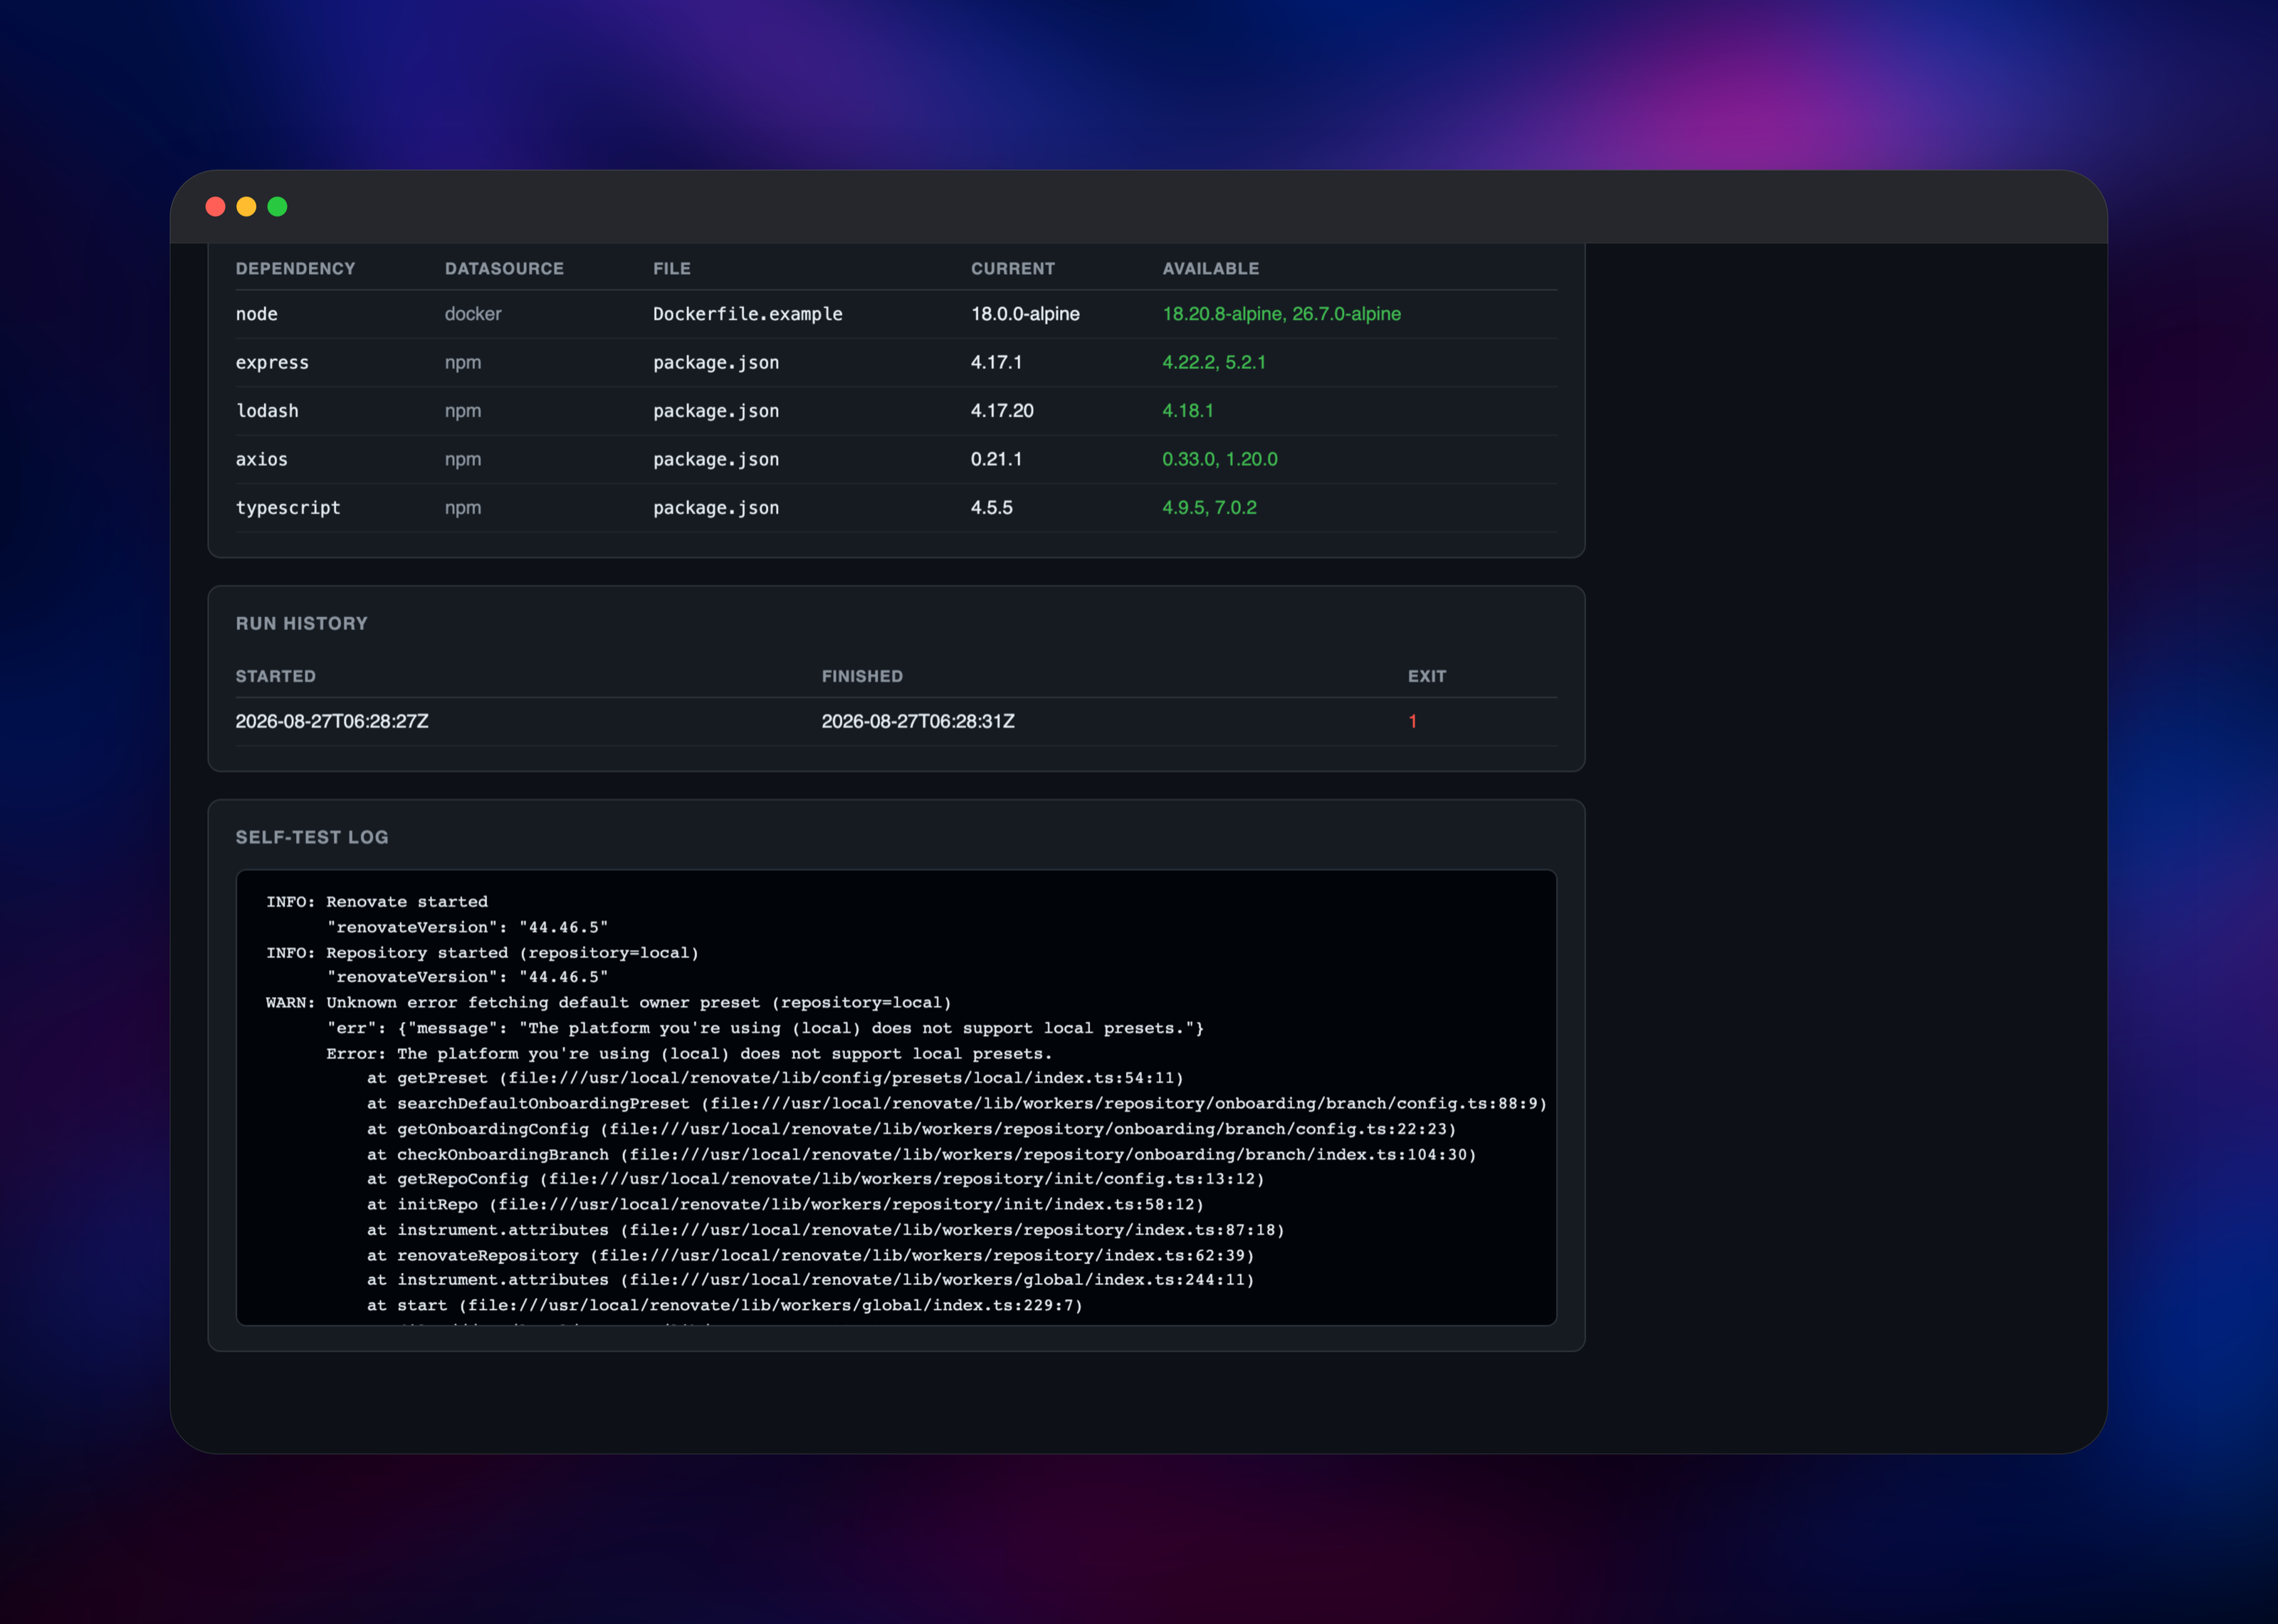
Task: Click the AVAILABLE column header
Action: [1210, 269]
